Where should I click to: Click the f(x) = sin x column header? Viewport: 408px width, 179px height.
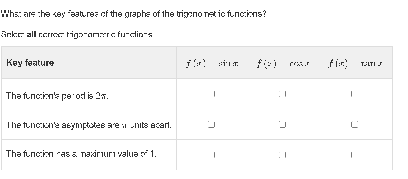[x=212, y=63]
